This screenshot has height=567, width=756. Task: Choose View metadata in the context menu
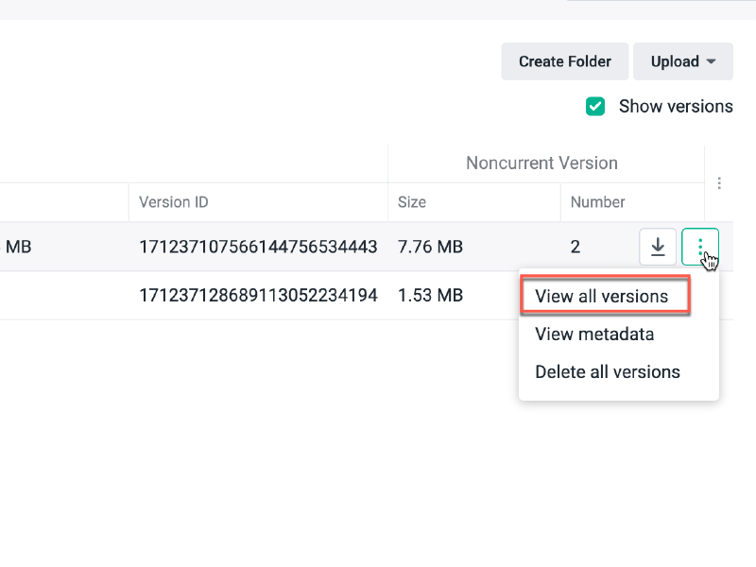coord(594,334)
